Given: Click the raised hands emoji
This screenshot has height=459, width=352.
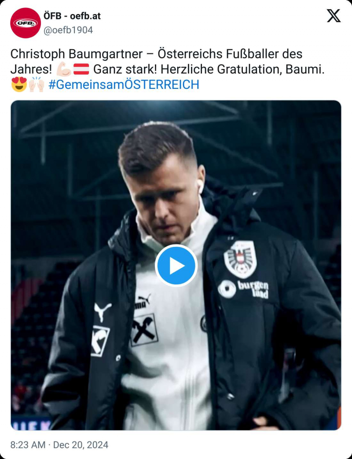Looking at the screenshot, I should (x=36, y=84).
